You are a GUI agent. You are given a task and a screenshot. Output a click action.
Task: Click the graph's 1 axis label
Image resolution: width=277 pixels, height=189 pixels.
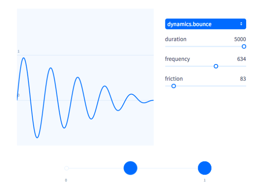tap(18, 52)
